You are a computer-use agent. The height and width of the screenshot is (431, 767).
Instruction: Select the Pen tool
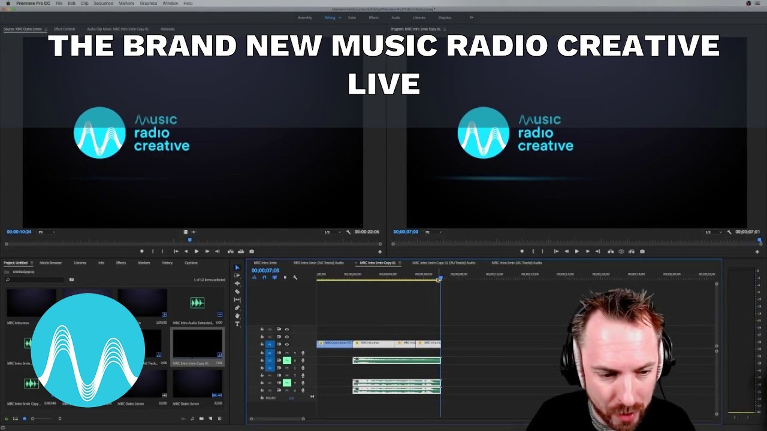point(237,308)
